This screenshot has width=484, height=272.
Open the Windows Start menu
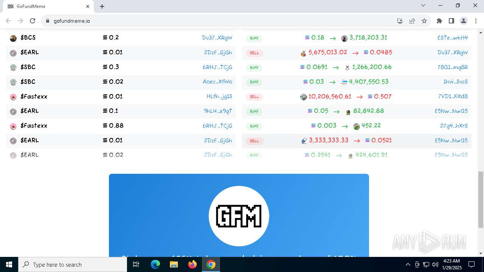9,264
